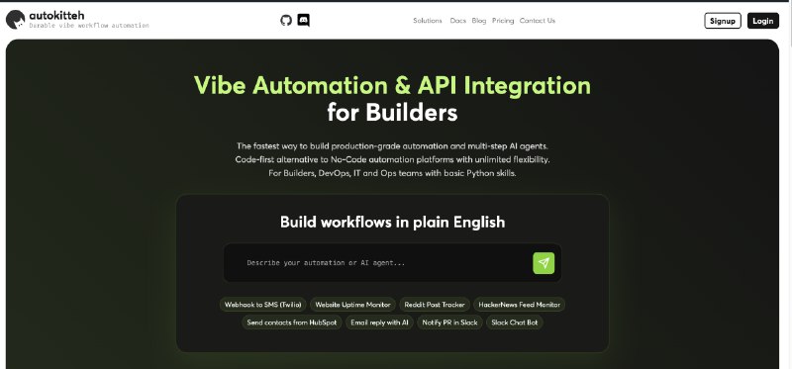Pick the Reddit Post Tracker example
The image size is (792, 369).
tap(435, 305)
